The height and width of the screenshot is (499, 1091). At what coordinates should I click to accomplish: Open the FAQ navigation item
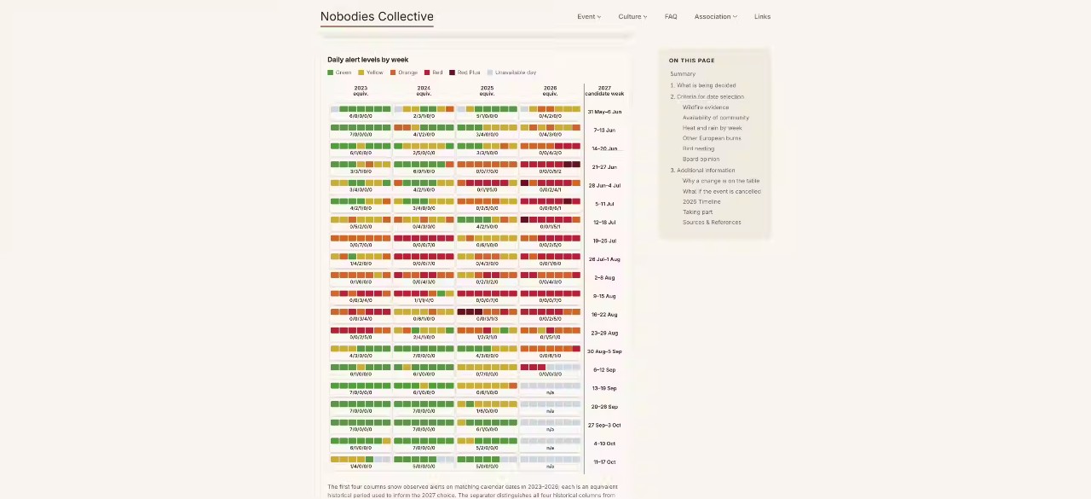click(x=671, y=16)
